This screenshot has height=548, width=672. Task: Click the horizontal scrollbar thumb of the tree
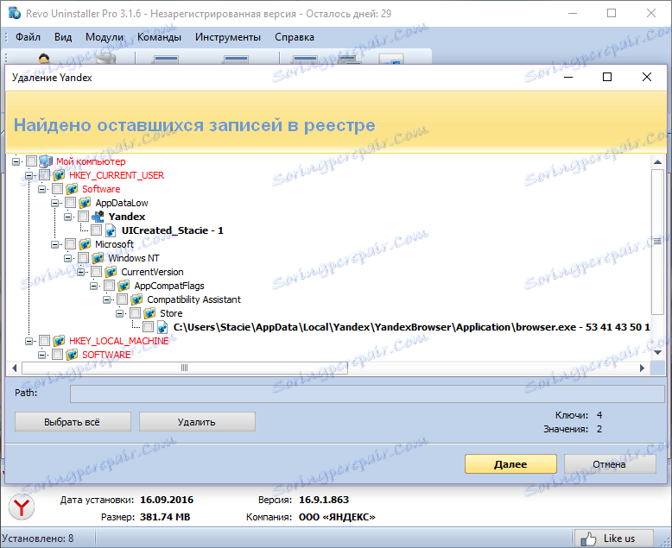[x=184, y=368]
